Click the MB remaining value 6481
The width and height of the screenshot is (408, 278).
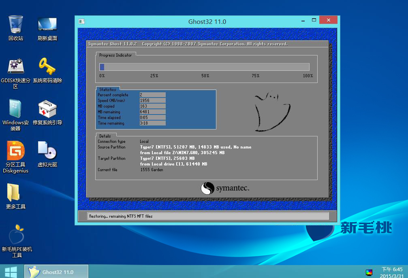(152, 112)
